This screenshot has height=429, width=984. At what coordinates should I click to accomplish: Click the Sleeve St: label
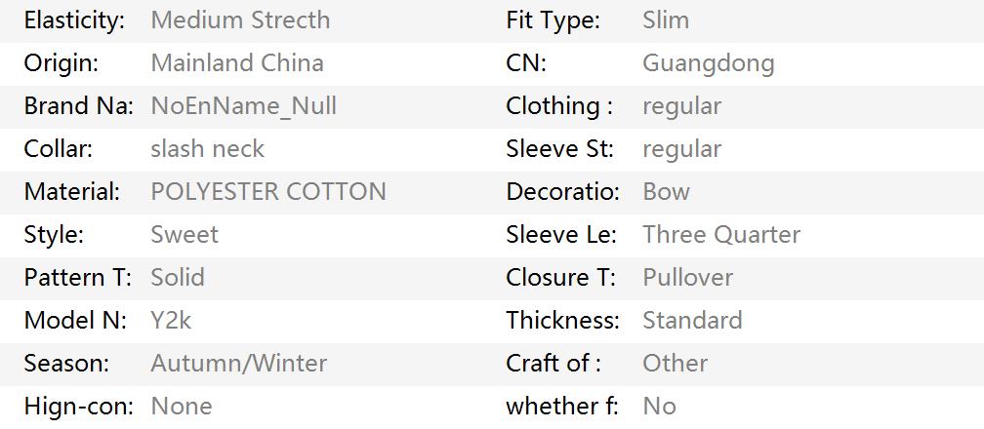[x=559, y=148]
